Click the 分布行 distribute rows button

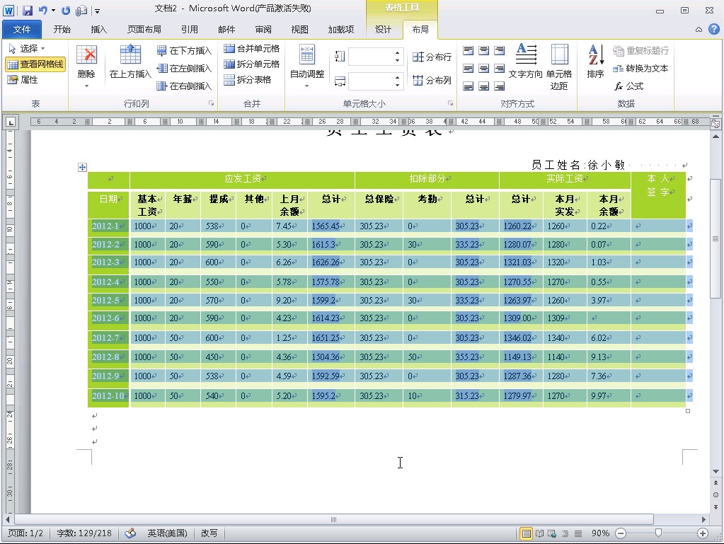[432, 57]
